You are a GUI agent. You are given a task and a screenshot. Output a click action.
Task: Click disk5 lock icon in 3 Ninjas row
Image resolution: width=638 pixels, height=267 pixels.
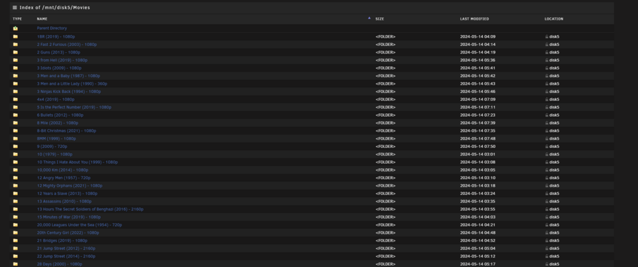click(x=547, y=91)
